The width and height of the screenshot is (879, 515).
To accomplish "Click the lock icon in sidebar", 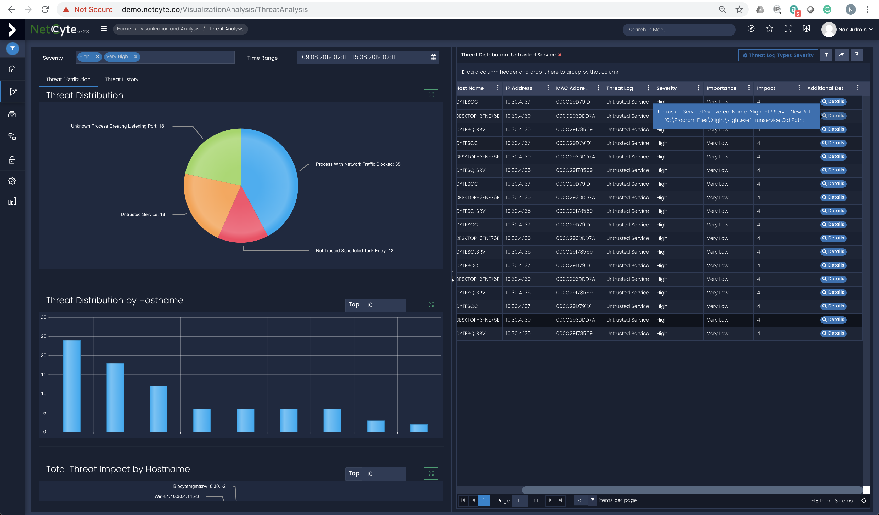I will pos(12,160).
